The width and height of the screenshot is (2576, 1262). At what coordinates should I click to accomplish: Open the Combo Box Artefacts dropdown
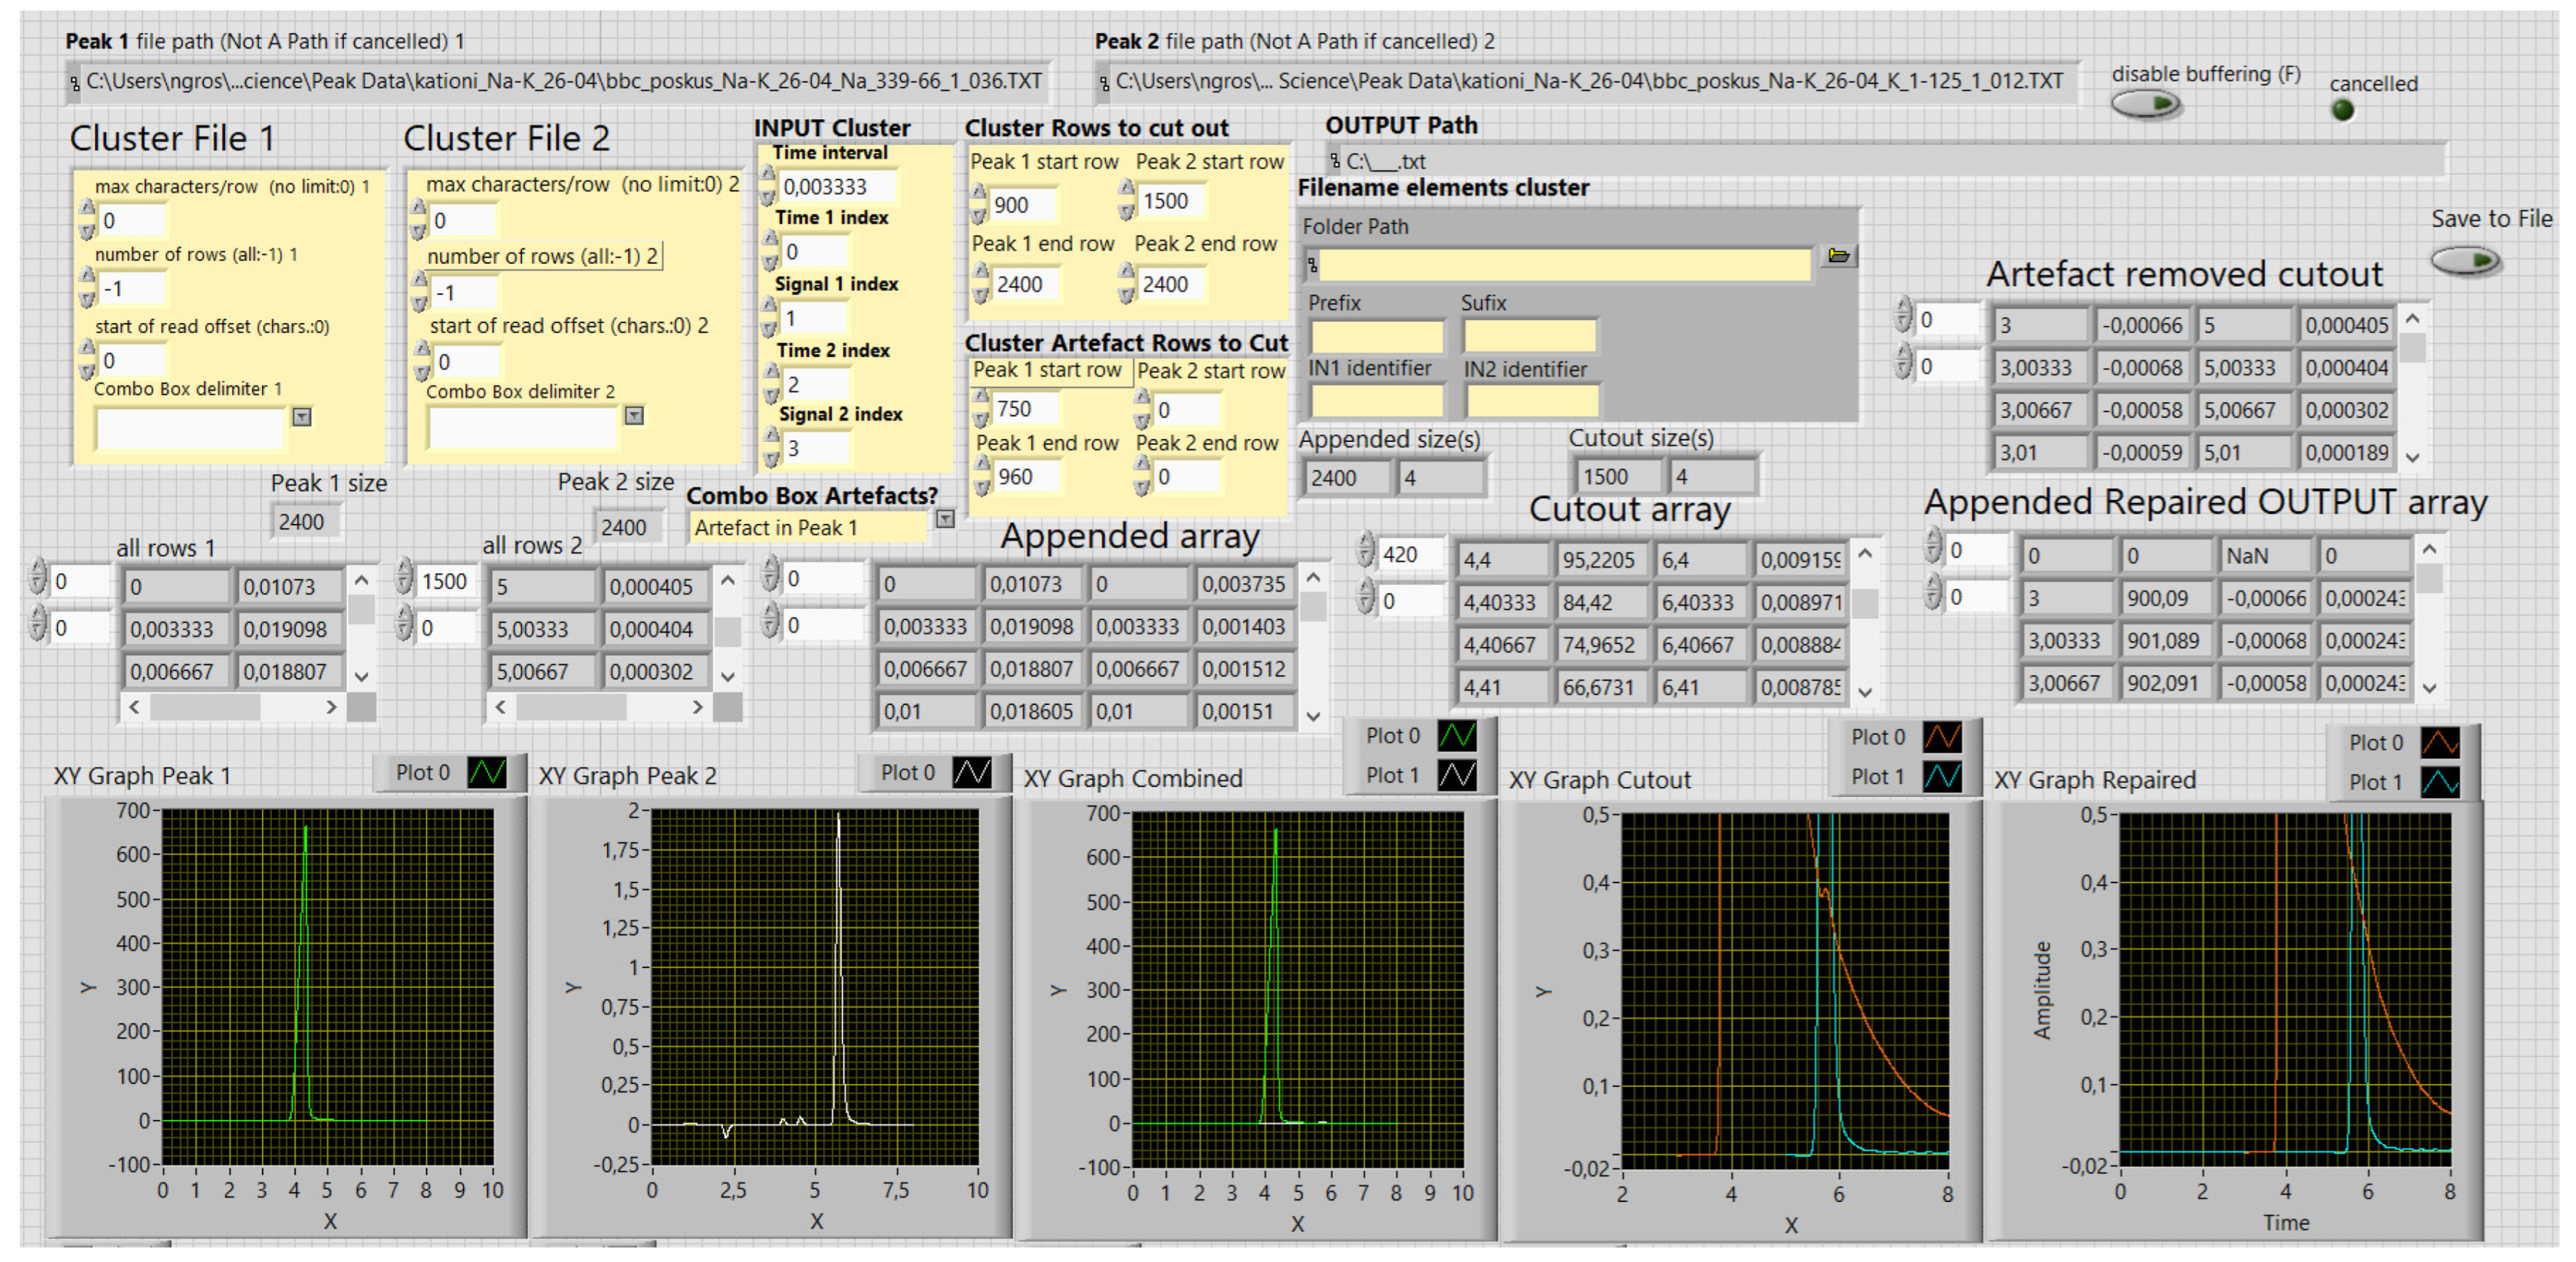[x=945, y=519]
